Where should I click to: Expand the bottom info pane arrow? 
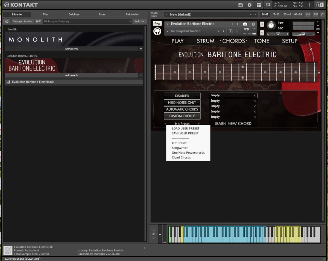click(x=145, y=248)
